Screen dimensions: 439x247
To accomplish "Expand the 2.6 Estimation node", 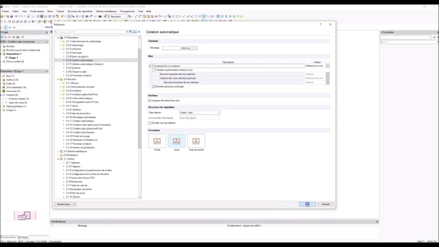I will pyautogui.click(x=58, y=155).
